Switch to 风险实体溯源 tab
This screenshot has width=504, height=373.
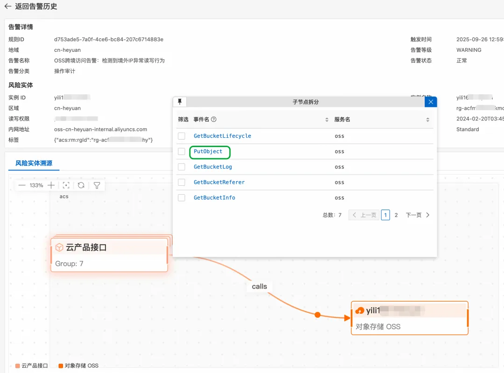[34, 163]
